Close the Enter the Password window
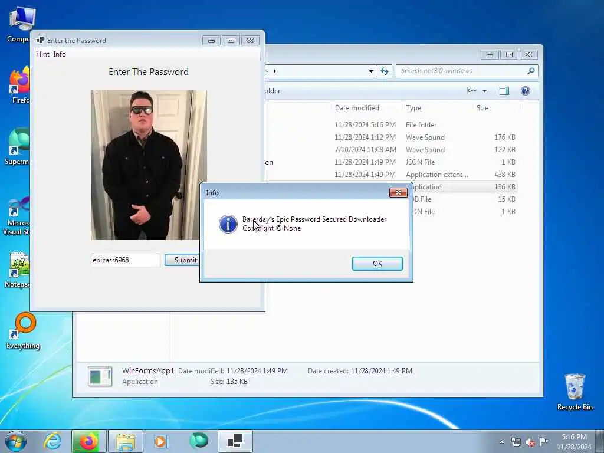 pyautogui.click(x=250, y=41)
